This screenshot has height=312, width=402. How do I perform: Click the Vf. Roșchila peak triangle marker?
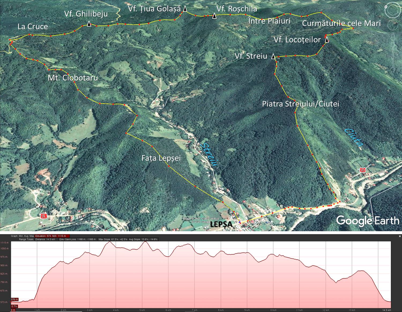[x=214, y=16]
